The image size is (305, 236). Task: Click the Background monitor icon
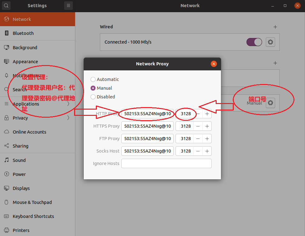7,47
